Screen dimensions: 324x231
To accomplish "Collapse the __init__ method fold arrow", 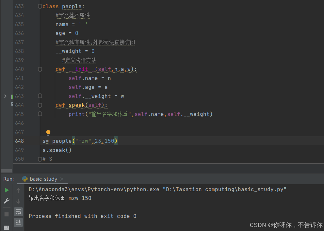I will coord(40,69).
